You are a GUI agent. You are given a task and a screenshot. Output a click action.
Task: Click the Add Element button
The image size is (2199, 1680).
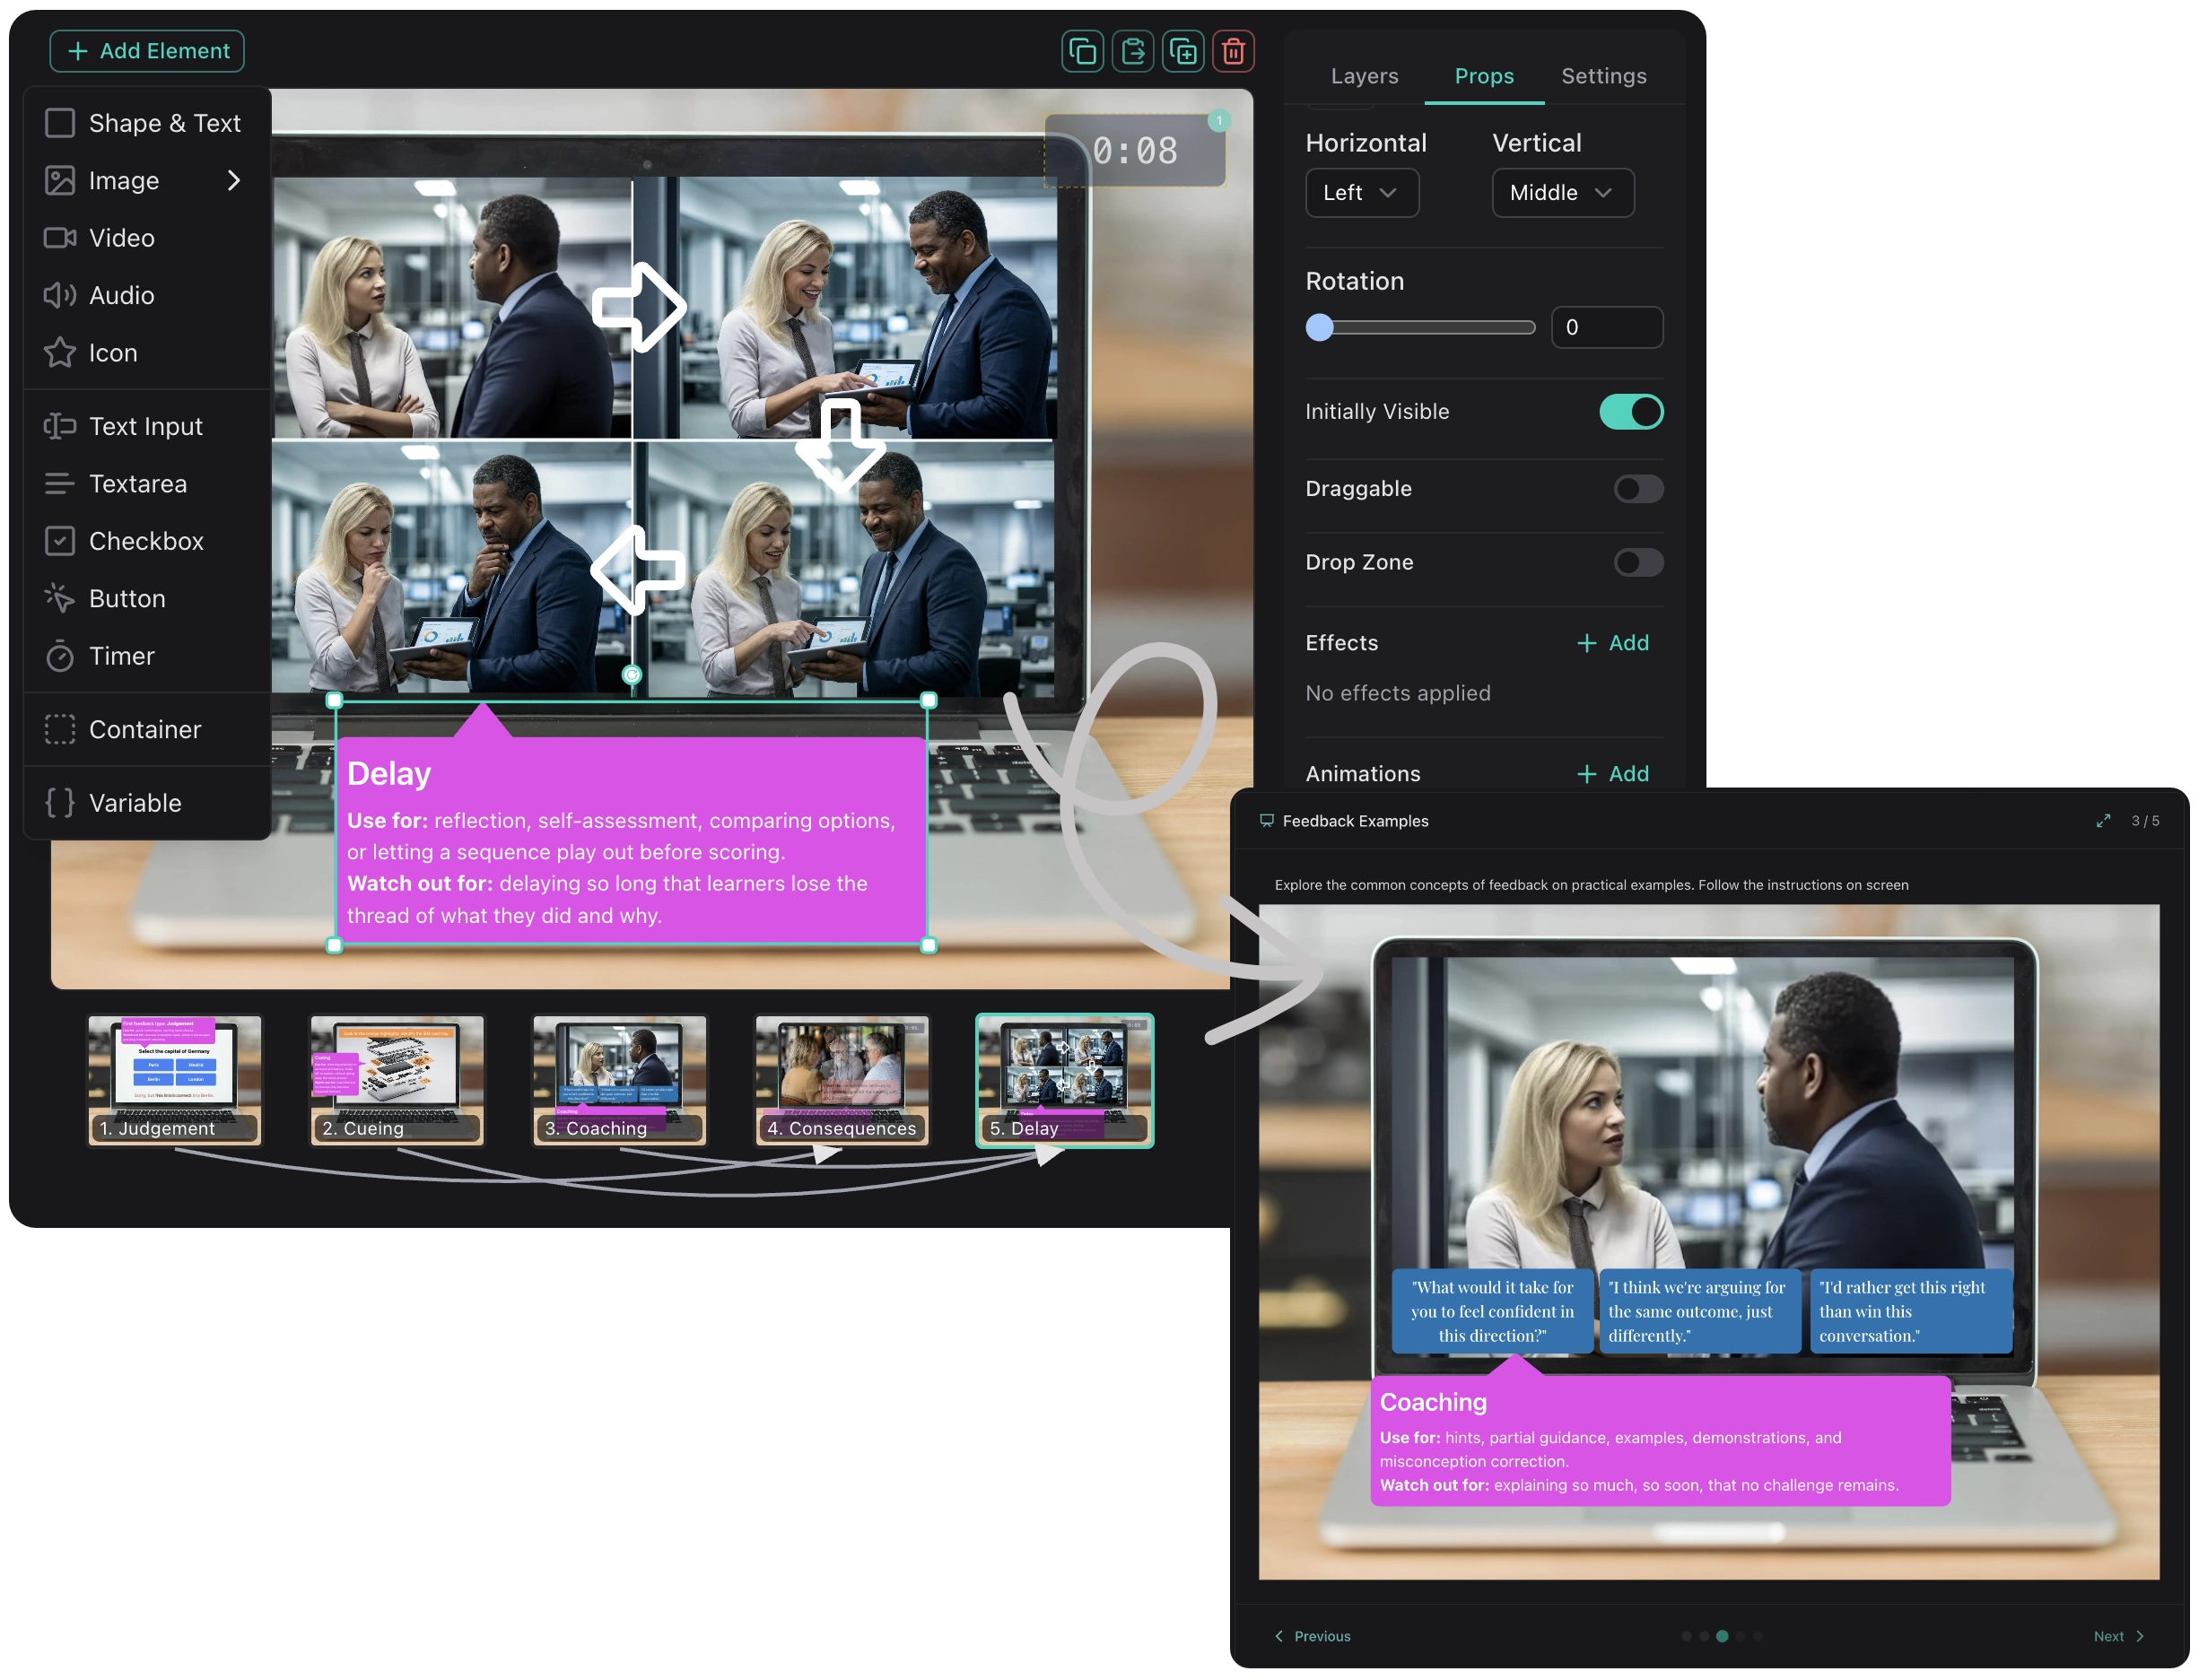point(147,50)
